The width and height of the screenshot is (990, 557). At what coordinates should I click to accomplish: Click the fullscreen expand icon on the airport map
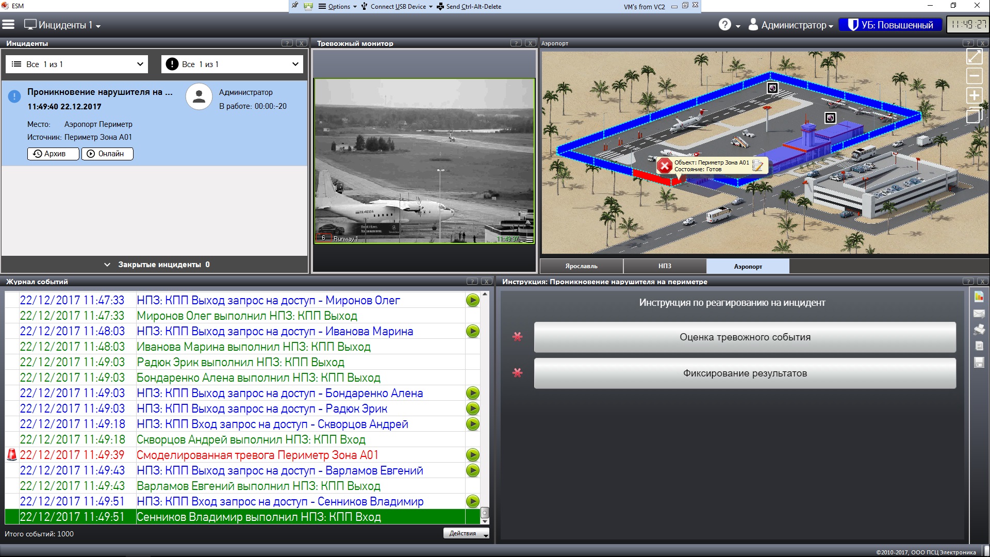point(974,57)
